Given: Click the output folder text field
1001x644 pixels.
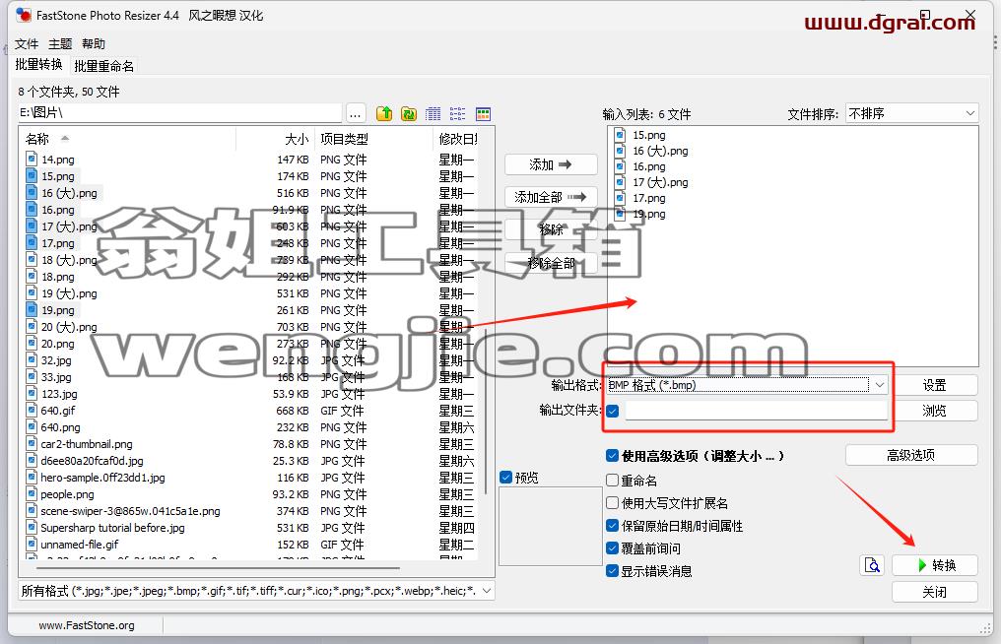Looking at the screenshot, I should pyautogui.click(x=757, y=411).
